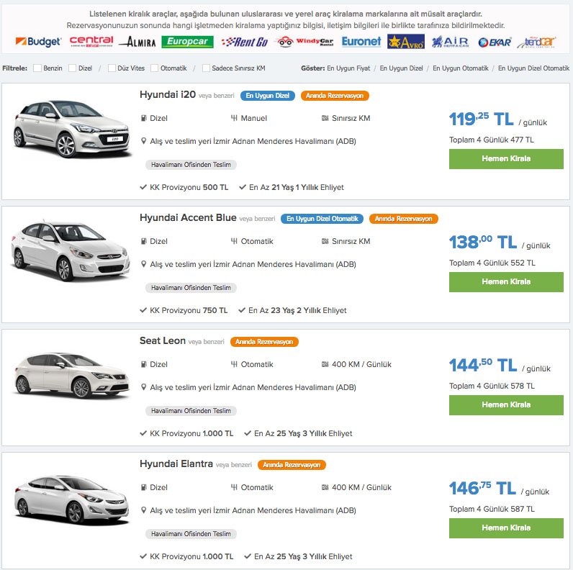Click the Tendcar logo
This screenshot has width=573, height=570.
pyautogui.click(x=537, y=42)
